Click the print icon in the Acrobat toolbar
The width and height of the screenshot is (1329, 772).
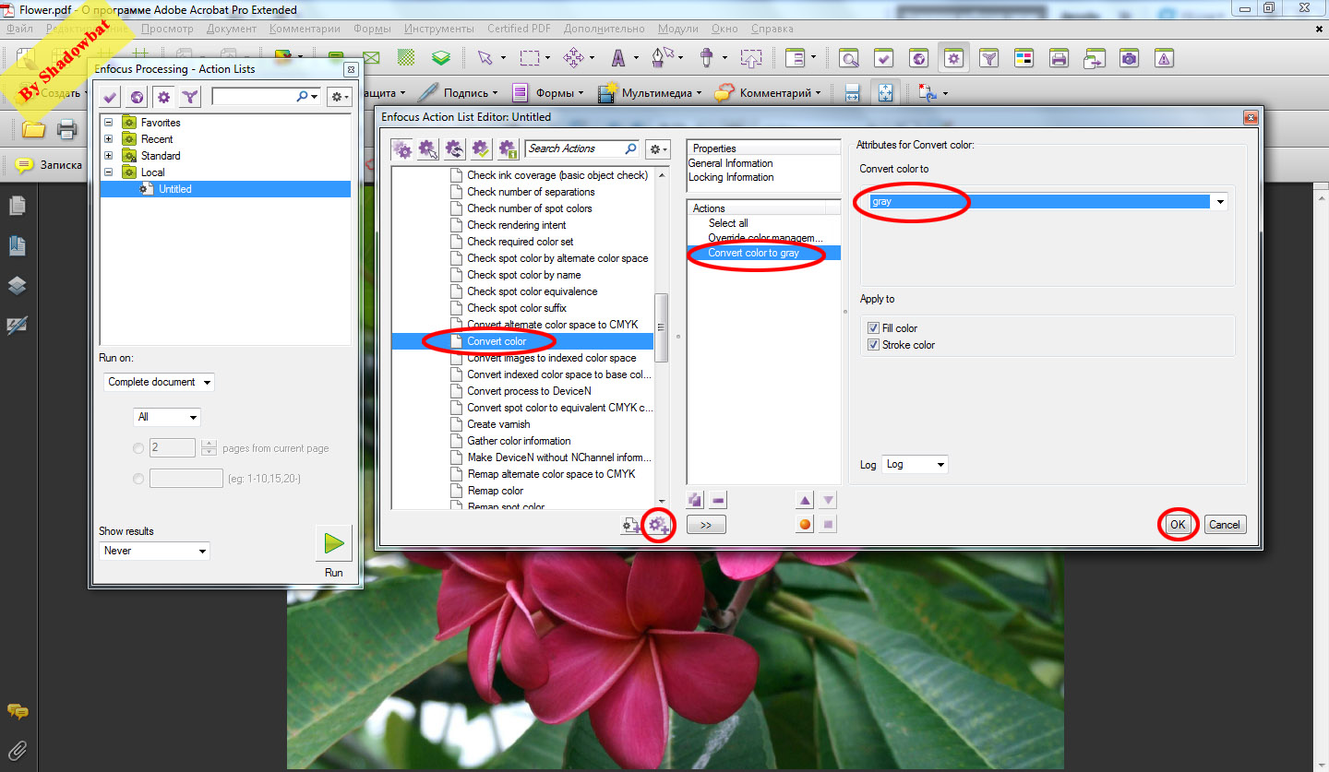point(66,129)
